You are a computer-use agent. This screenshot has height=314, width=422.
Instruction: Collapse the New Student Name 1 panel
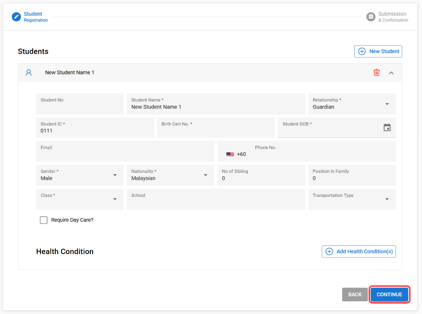391,73
